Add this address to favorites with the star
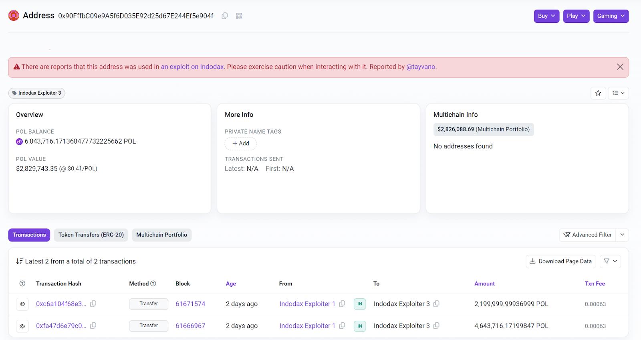Viewport: 641px width, 340px height. tap(598, 93)
